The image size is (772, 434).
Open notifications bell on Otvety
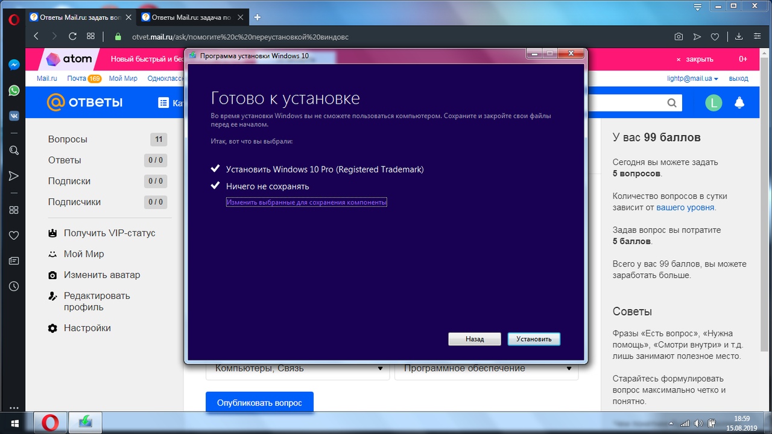[739, 102]
